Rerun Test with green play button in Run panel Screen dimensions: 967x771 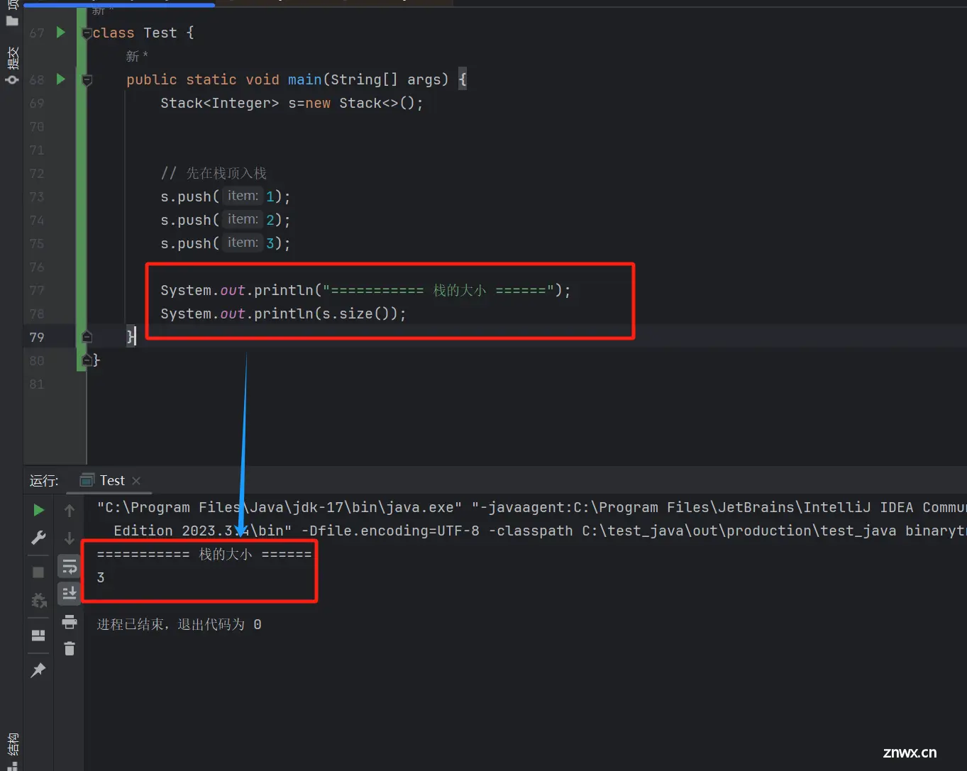tap(39, 510)
